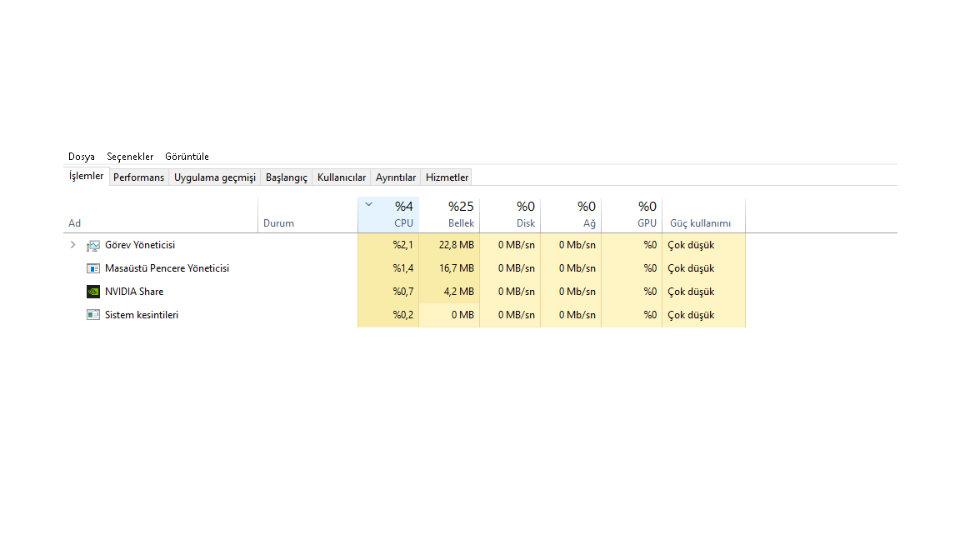The image size is (960, 540).
Task: Click the Sistem kesintileri process icon
Action: tap(93, 315)
